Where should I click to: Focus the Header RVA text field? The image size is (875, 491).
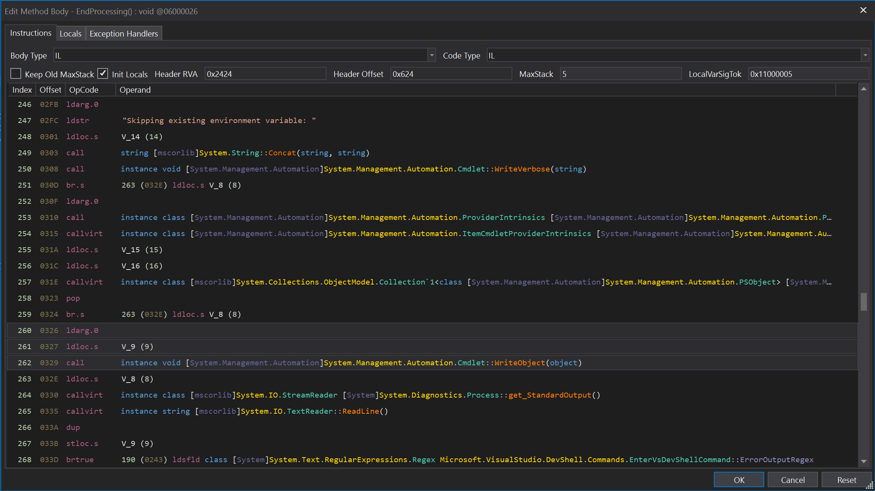click(x=265, y=74)
